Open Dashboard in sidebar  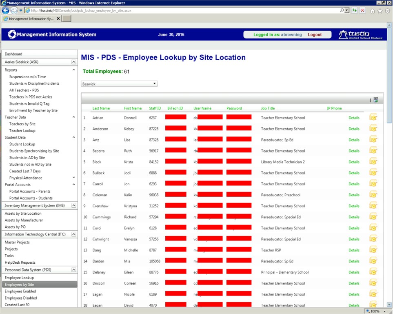(13, 54)
